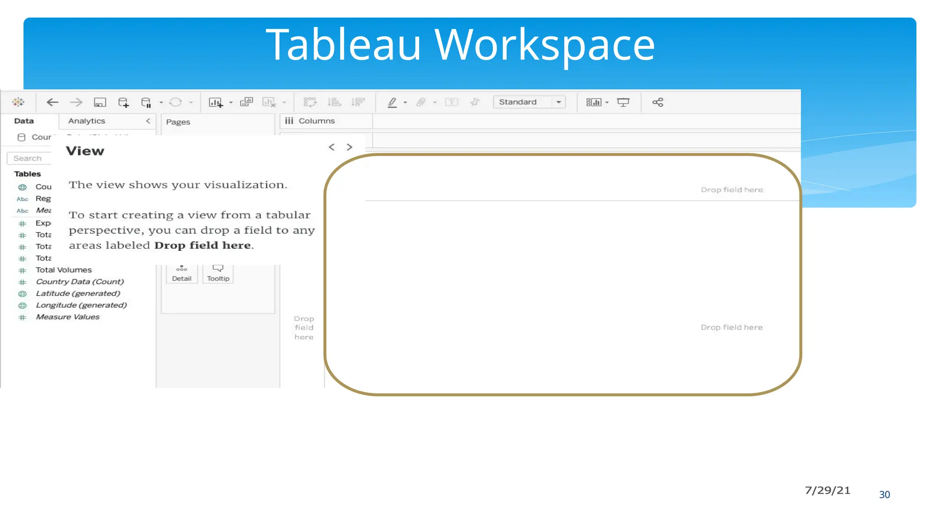Image resolution: width=939 pixels, height=528 pixels.
Task: Toggle Show mark labels icon
Action: tap(452, 102)
